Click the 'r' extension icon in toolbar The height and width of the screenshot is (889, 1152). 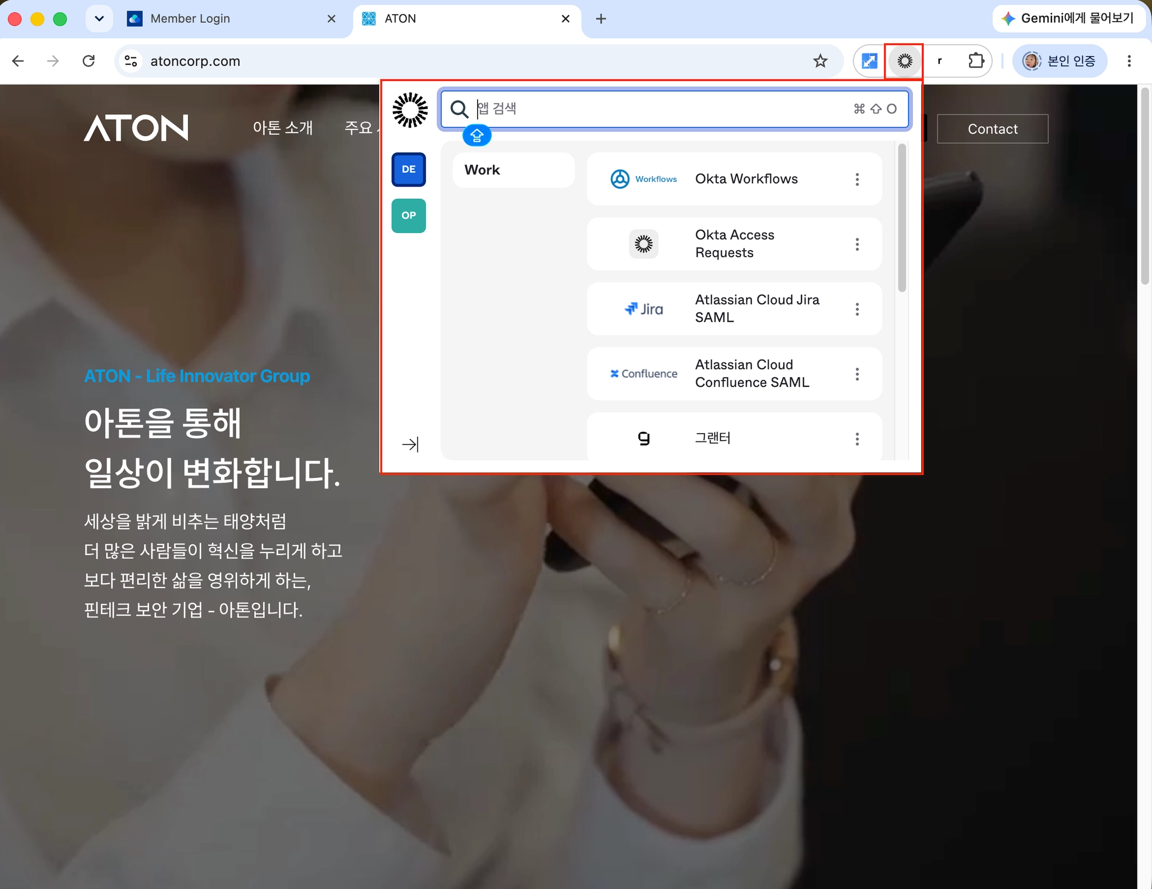click(x=940, y=61)
